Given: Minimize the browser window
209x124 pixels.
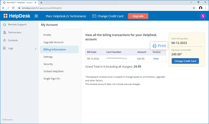Looking at the screenshot, I should coord(191,2).
